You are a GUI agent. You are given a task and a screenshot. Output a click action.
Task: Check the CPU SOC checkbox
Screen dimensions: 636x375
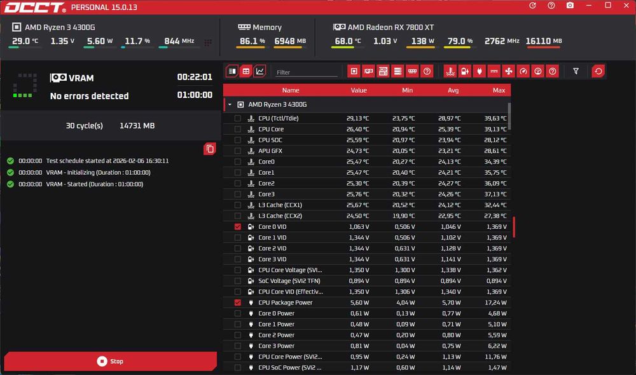point(238,140)
